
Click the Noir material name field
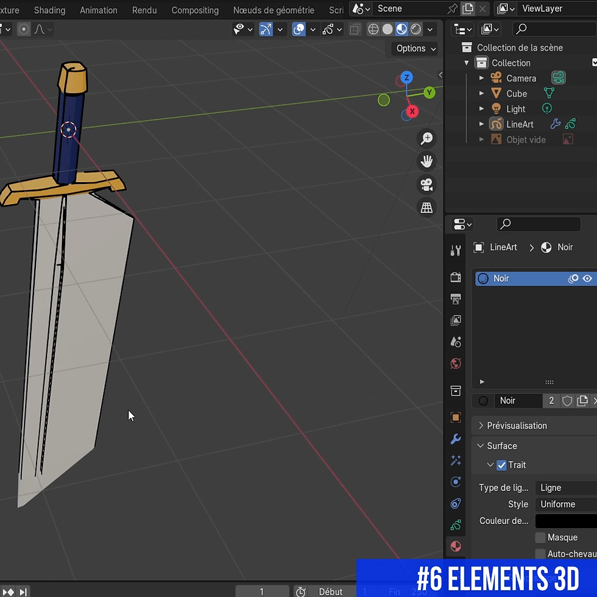(518, 401)
